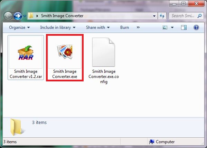This screenshot has width=207, height=148.
Task: Click the Change your view icon
Action: [x=165, y=27]
